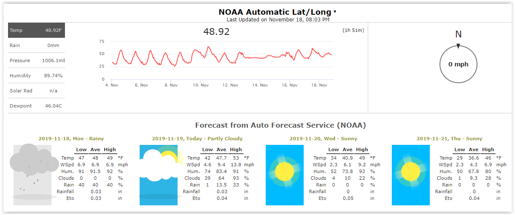515x215 pixels.
Task: Open the NOAA Automatic Lat/Long dropdown arrow
Action: click(x=335, y=12)
